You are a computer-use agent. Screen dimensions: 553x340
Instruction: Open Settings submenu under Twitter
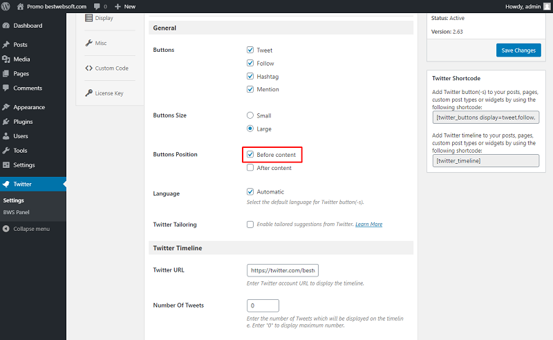coord(13,200)
